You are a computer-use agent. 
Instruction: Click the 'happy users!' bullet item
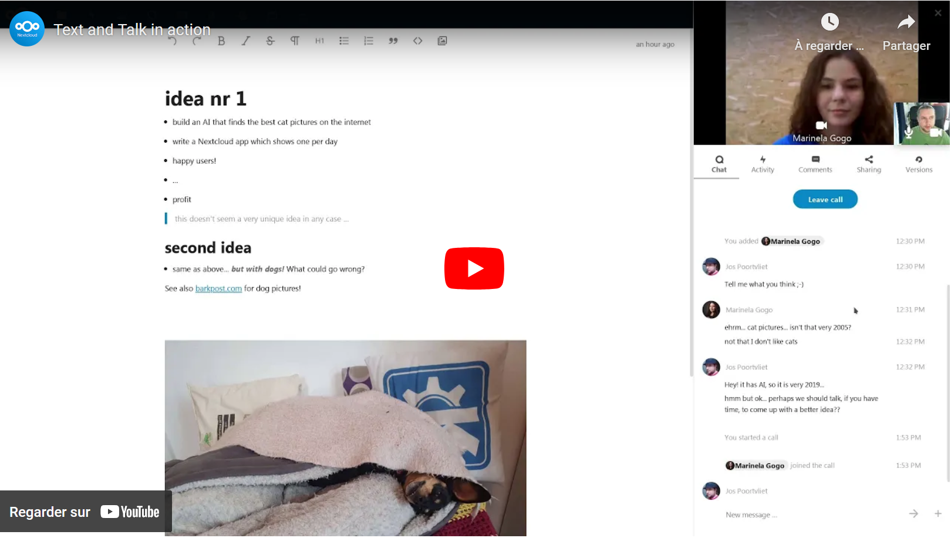194,161
